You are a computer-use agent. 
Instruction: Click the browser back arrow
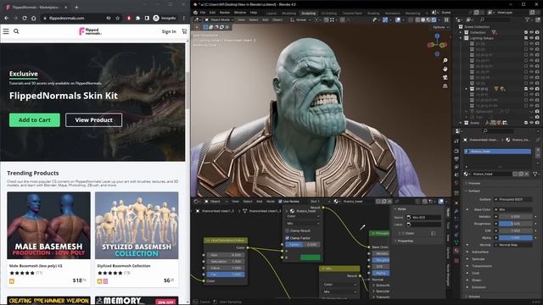click(7, 18)
